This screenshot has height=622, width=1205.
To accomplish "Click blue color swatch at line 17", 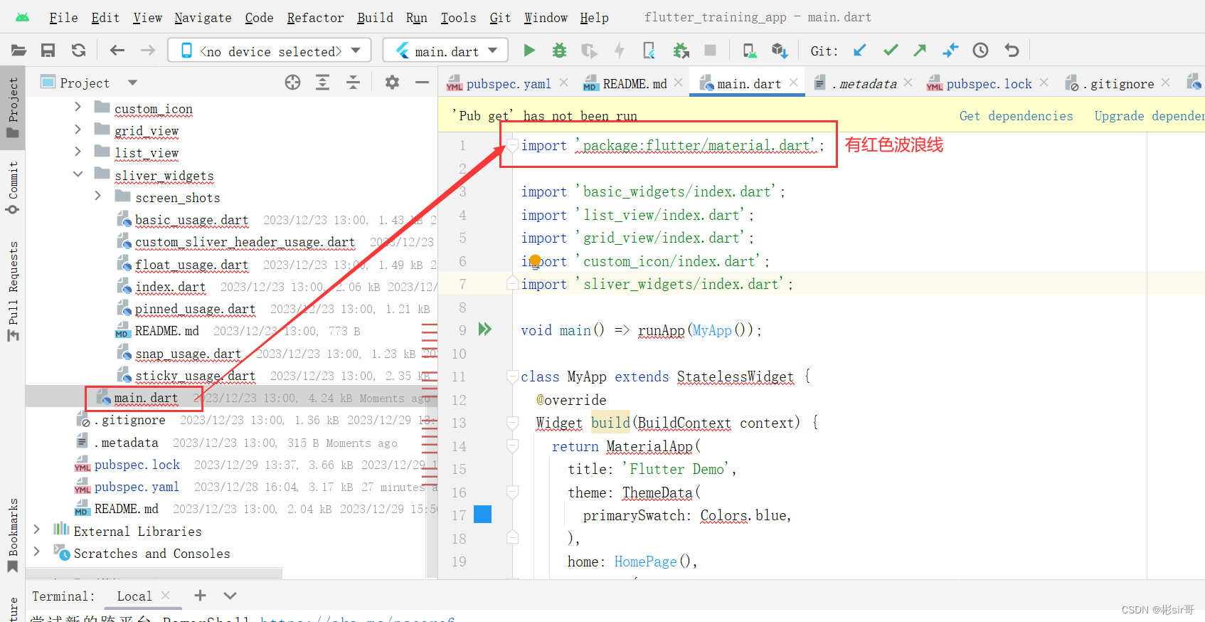I will coord(482,514).
